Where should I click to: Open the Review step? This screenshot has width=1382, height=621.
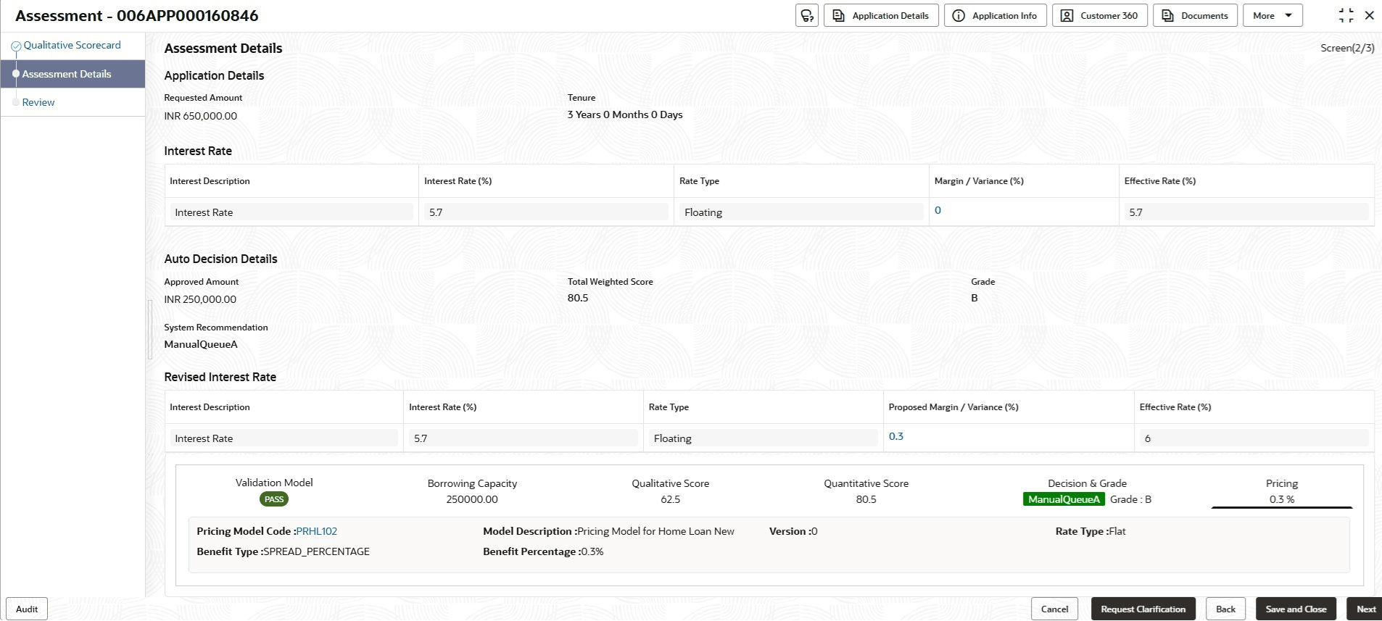(x=38, y=103)
